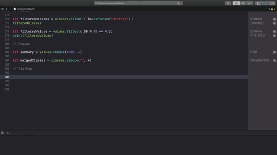Toggle the Debug area panel button
Viewport: 277px width, 155px height.
click(265, 3)
